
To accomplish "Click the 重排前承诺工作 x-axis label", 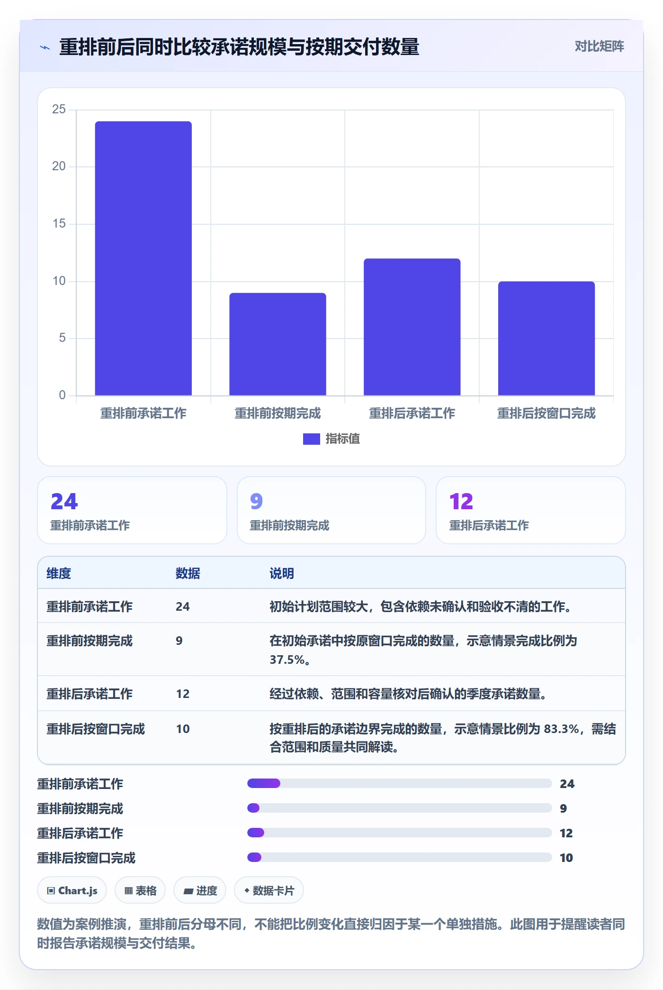I will tap(143, 413).
